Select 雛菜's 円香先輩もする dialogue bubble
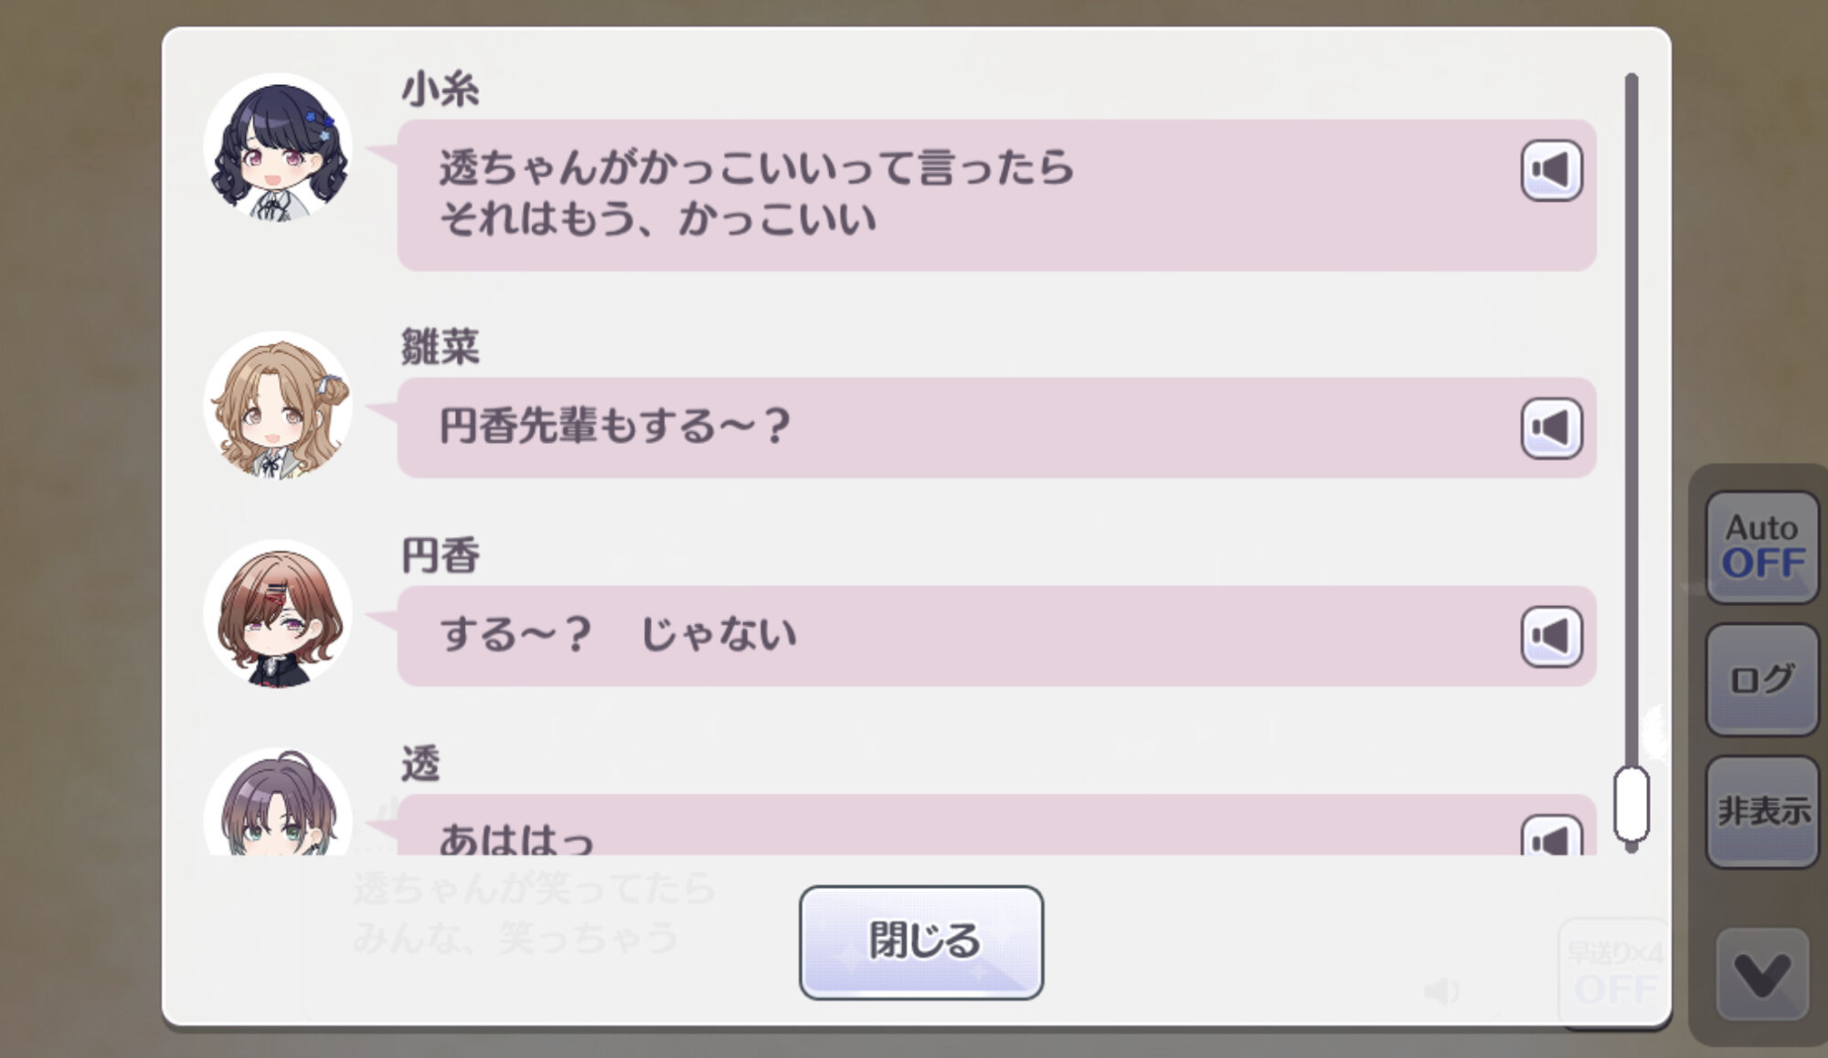Image resolution: width=1828 pixels, height=1058 pixels. click(997, 428)
